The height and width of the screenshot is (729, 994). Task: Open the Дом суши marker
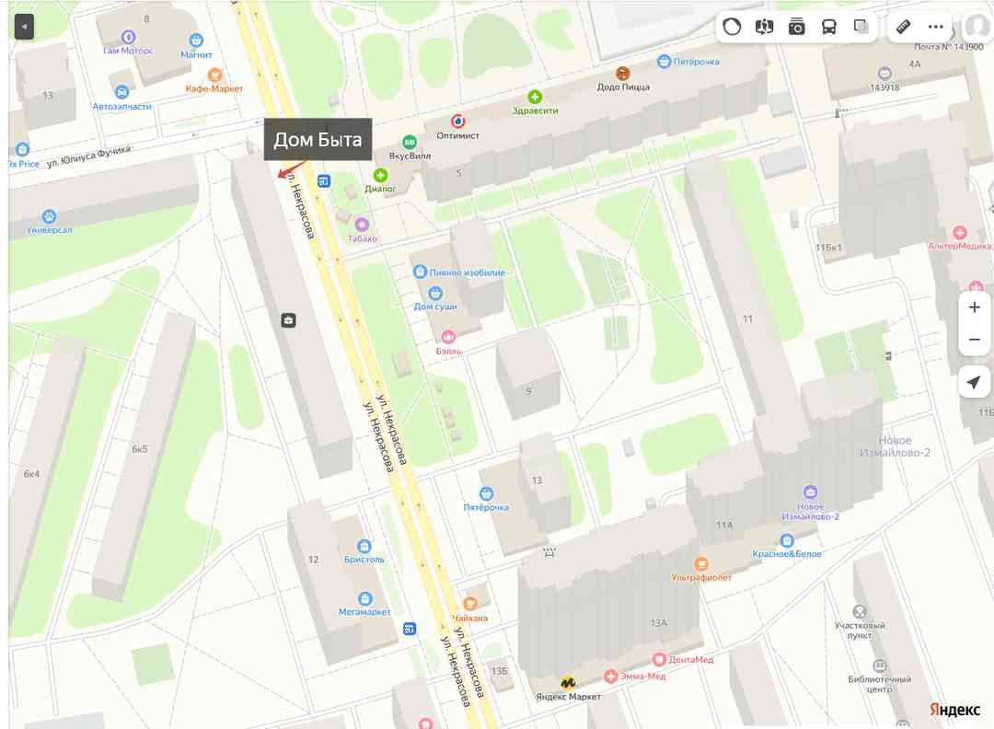click(x=434, y=293)
